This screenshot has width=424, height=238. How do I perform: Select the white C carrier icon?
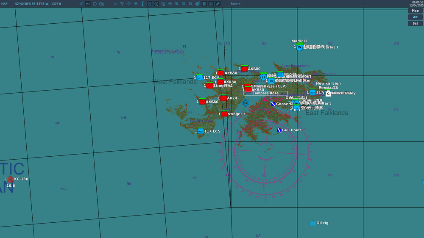tap(328, 94)
